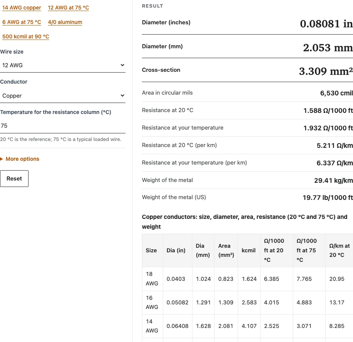
Task: Click the Area (mm²) column header
Action: pos(226,250)
